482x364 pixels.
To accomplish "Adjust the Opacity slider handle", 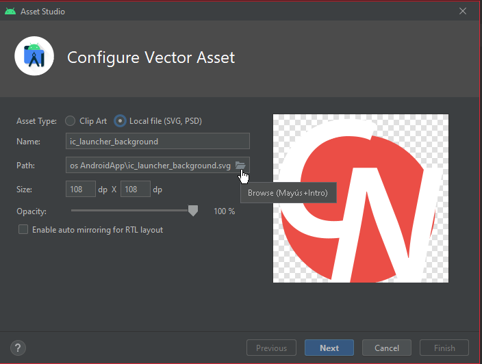I will click(193, 211).
